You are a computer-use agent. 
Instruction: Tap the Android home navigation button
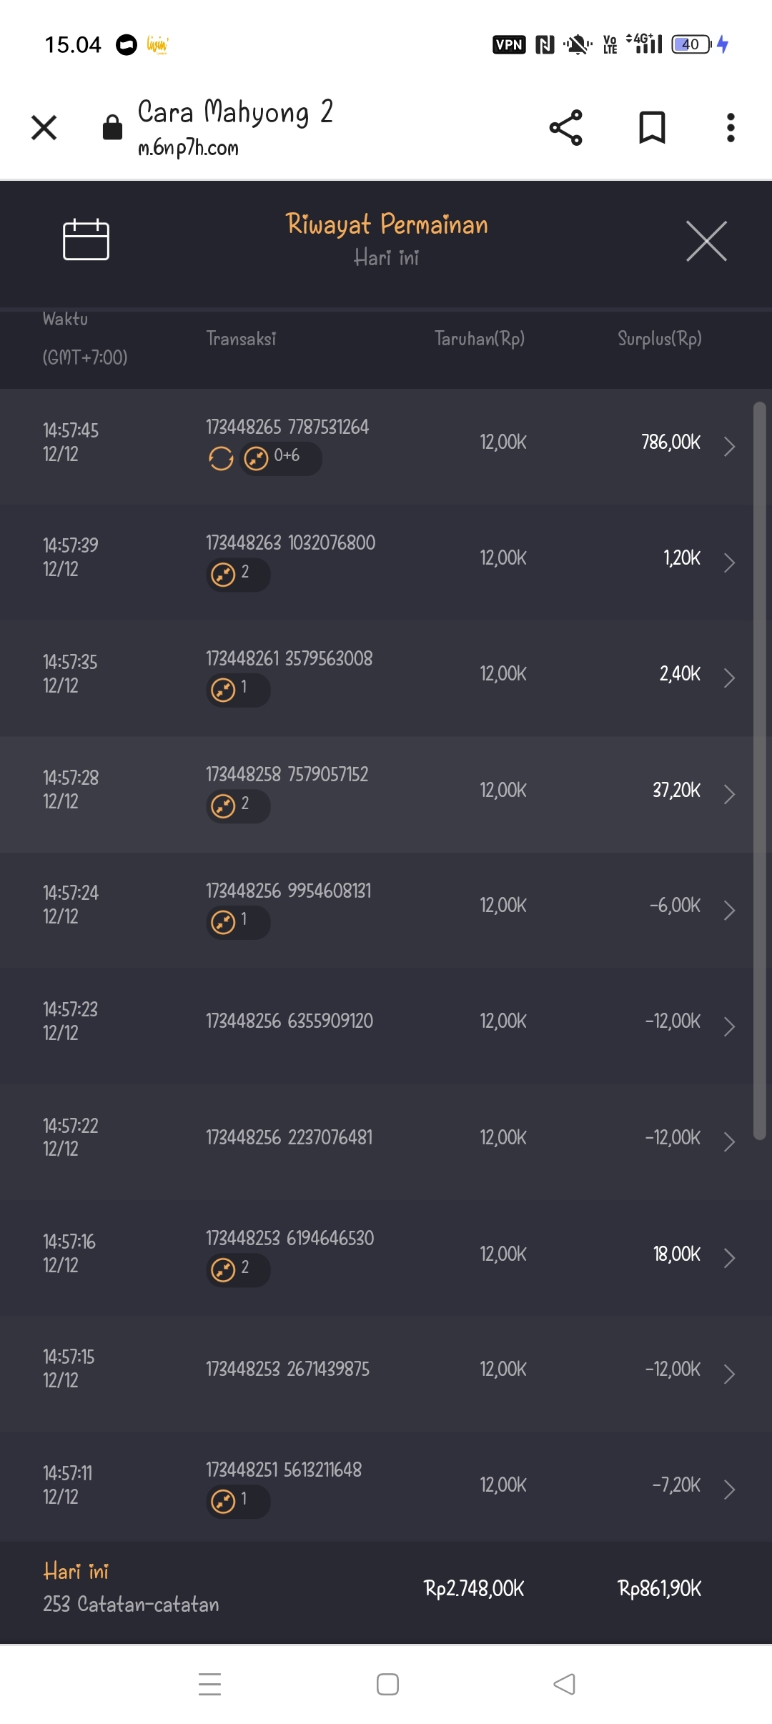click(387, 1684)
